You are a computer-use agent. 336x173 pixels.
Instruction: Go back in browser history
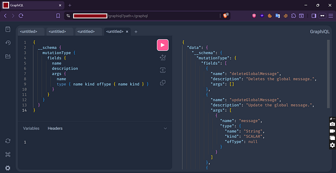point(5,16)
